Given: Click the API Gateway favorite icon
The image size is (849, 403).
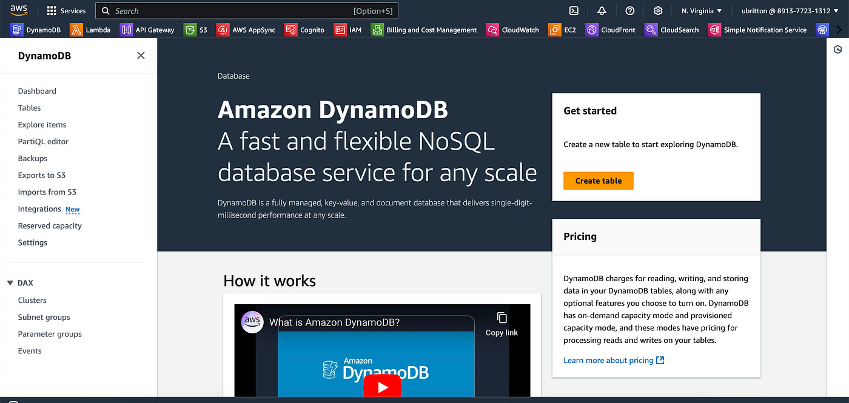Looking at the screenshot, I should (126, 30).
